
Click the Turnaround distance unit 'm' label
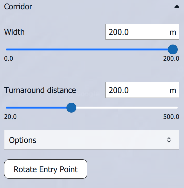click(x=173, y=90)
